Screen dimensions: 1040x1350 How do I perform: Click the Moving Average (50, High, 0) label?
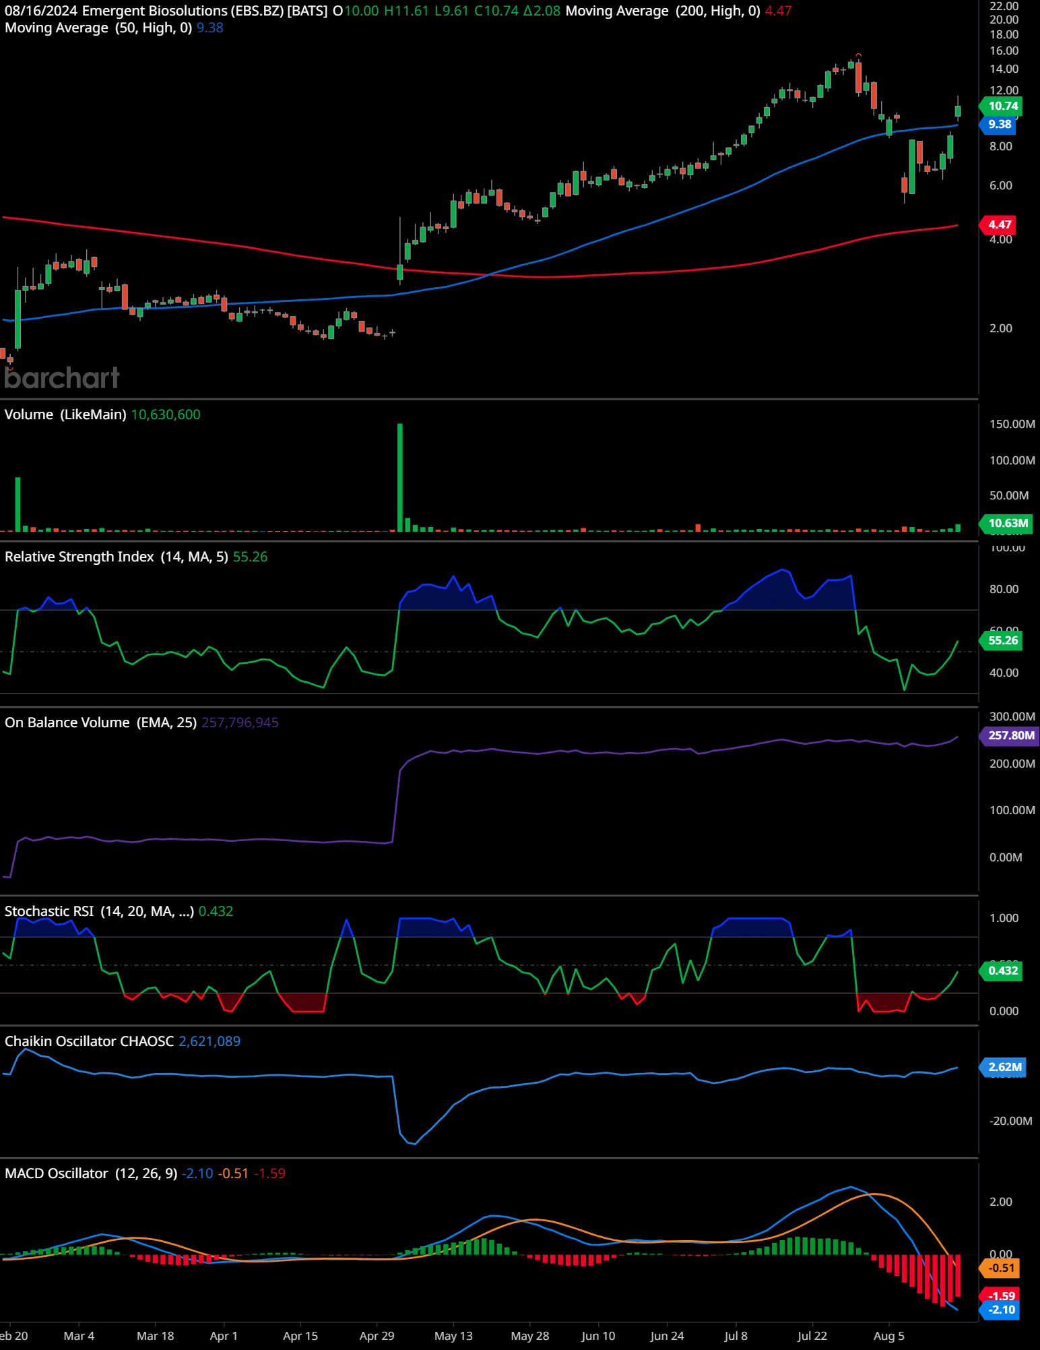[x=98, y=28]
